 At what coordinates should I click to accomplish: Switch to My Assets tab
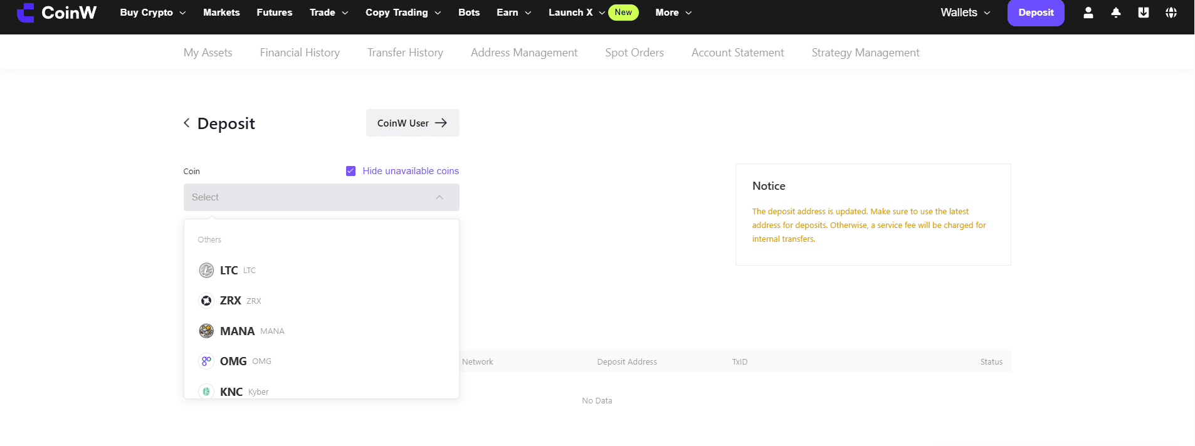(x=208, y=53)
